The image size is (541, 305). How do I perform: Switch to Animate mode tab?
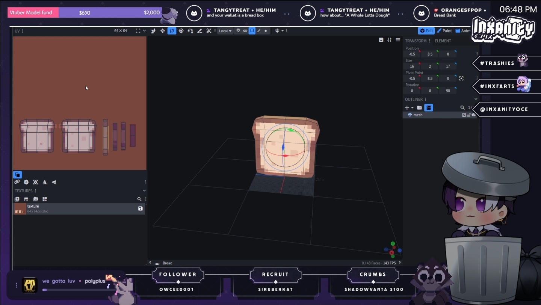pyautogui.click(x=463, y=31)
